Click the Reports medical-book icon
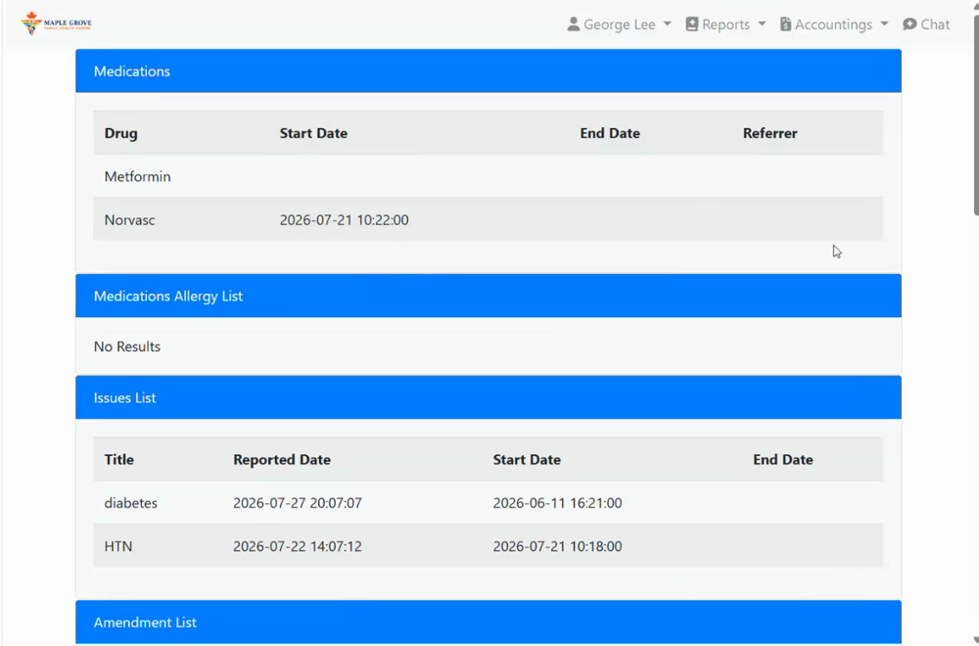 pos(692,24)
